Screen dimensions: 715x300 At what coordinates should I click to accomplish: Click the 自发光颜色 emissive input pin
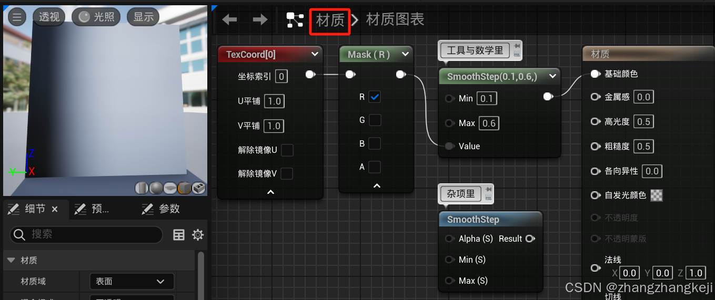595,195
